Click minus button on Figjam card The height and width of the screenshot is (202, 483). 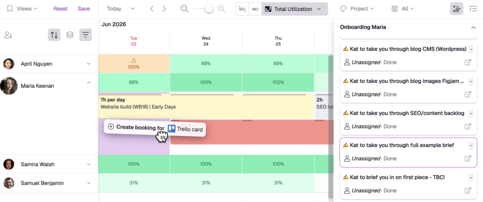click(471, 81)
